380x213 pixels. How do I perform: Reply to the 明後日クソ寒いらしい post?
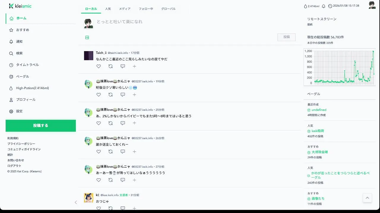pyautogui.click(x=123, y=95)
